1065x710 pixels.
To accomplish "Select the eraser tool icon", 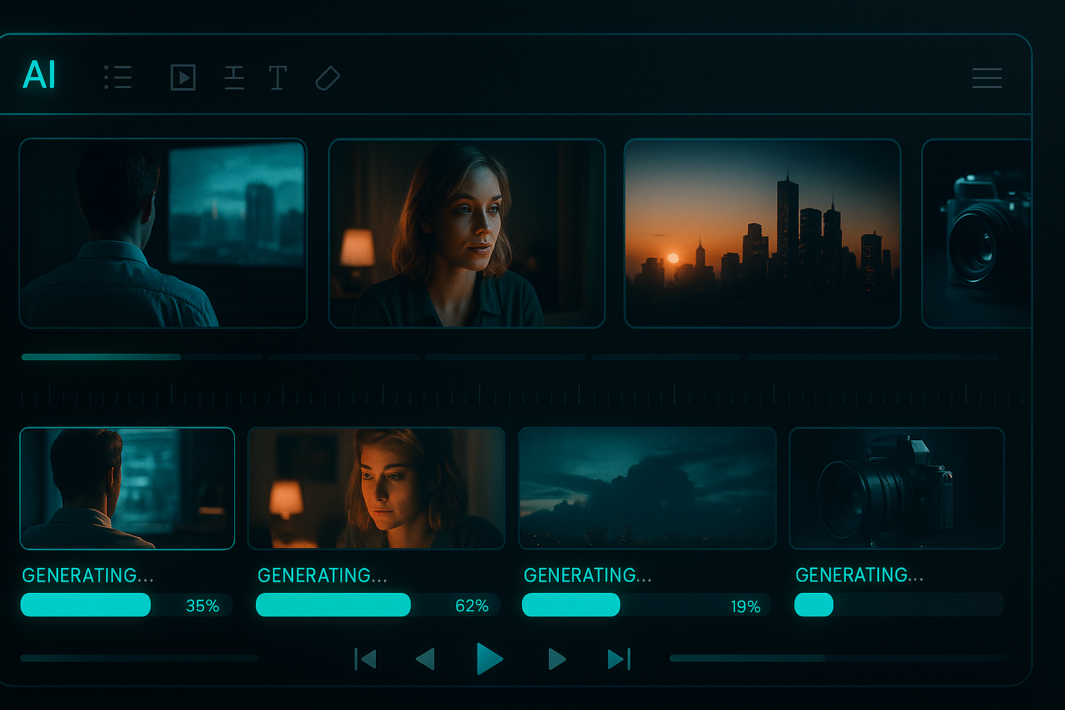I will (x=327, y=78).
